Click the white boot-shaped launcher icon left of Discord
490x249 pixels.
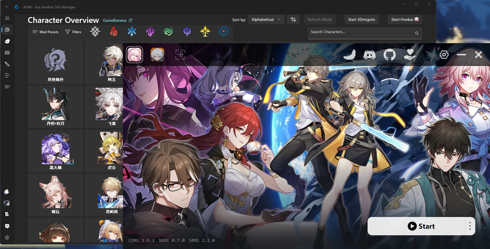click(350, 55)
